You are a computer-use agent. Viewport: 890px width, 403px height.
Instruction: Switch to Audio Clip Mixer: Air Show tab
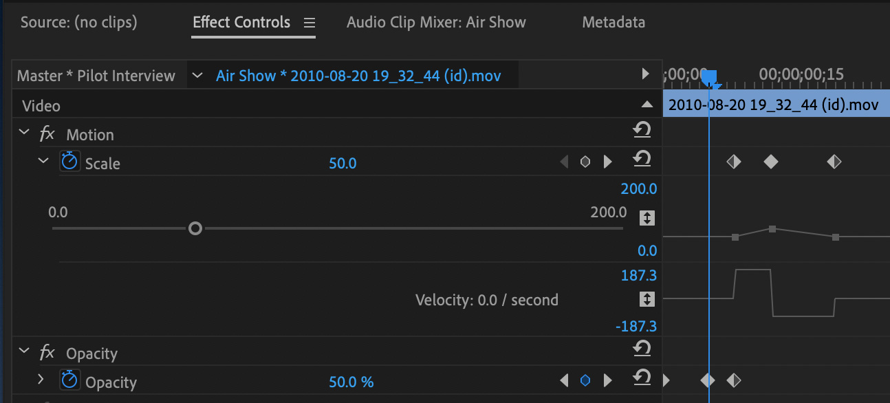coord(436,22)
